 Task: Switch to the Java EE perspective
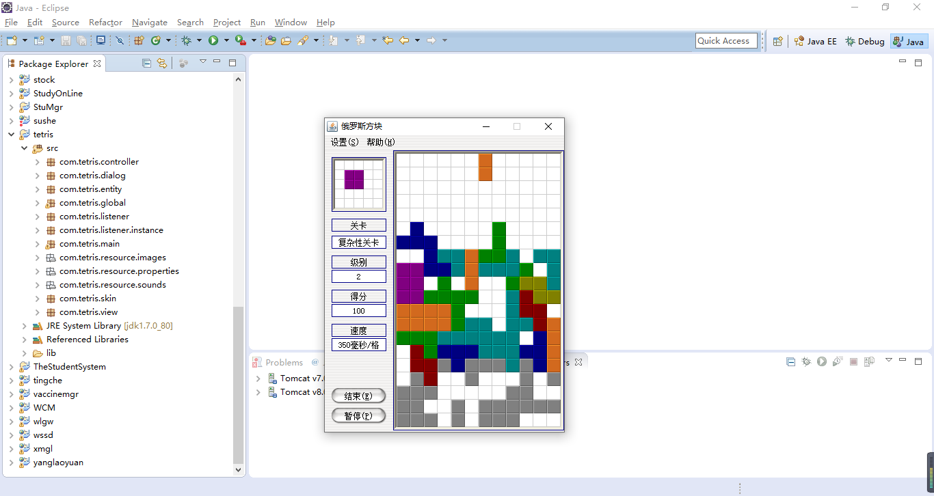tap(815, 41)
